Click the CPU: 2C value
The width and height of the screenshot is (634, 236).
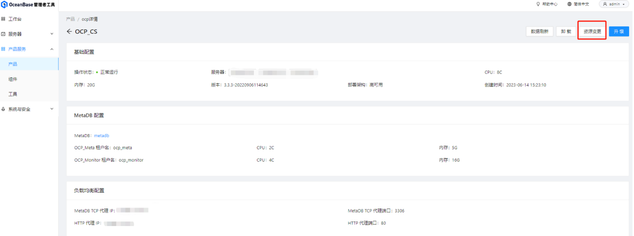265,148
